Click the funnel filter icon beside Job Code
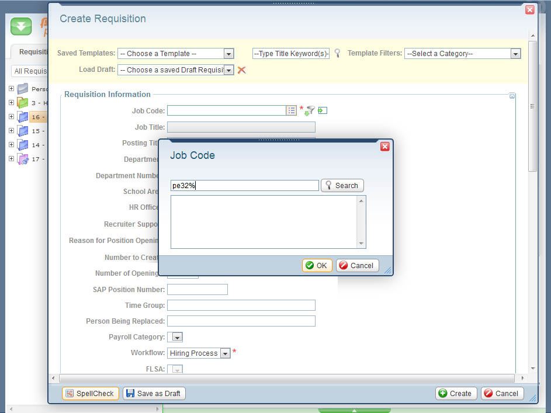551x413 pixels. [309, 110]
